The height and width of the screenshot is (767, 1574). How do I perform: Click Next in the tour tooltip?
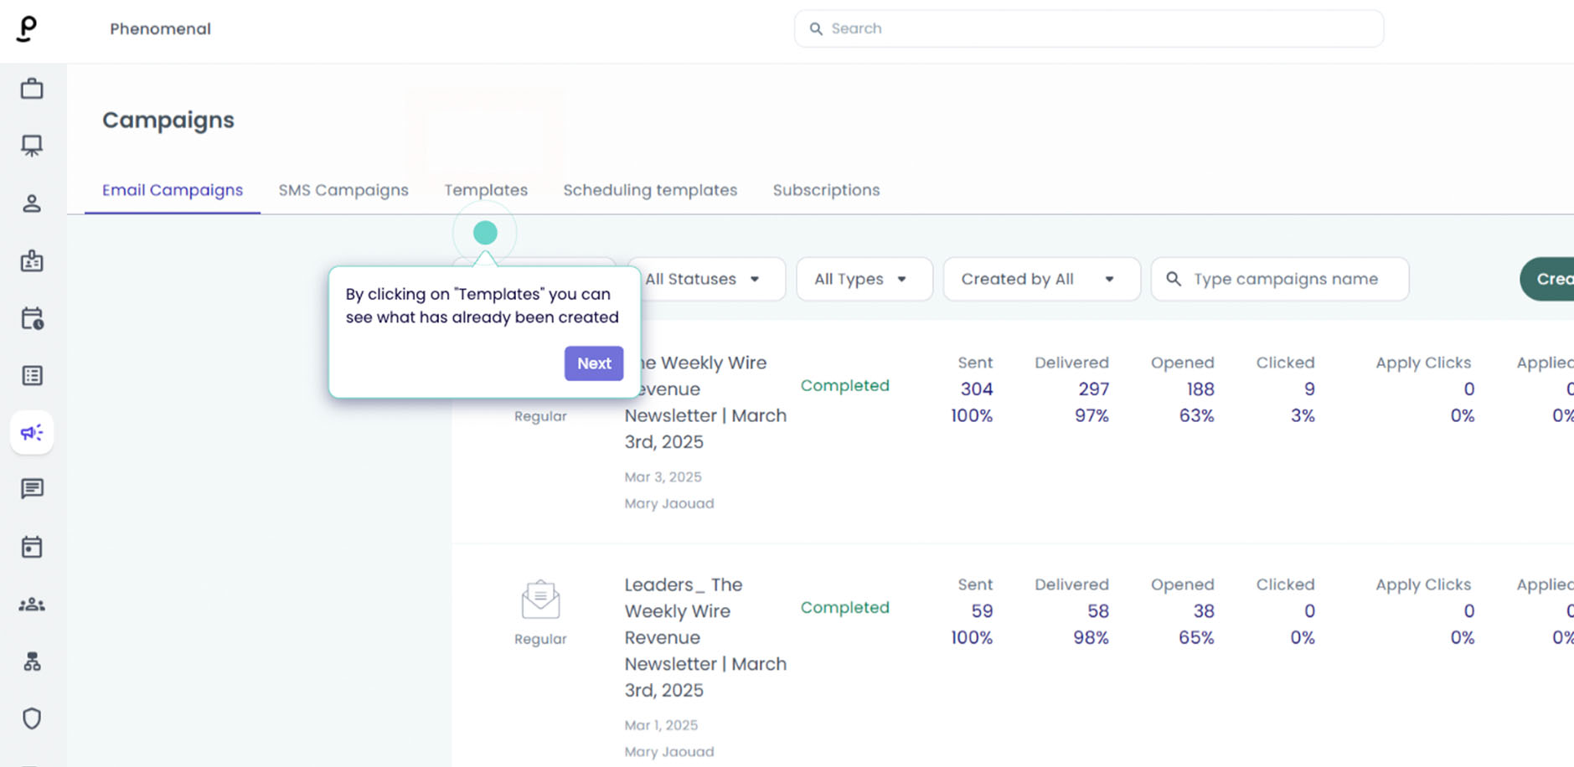click(x=594, y=363)
